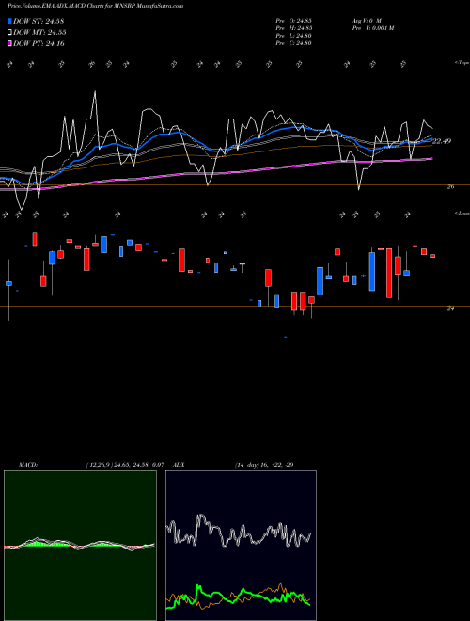Select the DOW ST: 24.58 legend label

39,21
